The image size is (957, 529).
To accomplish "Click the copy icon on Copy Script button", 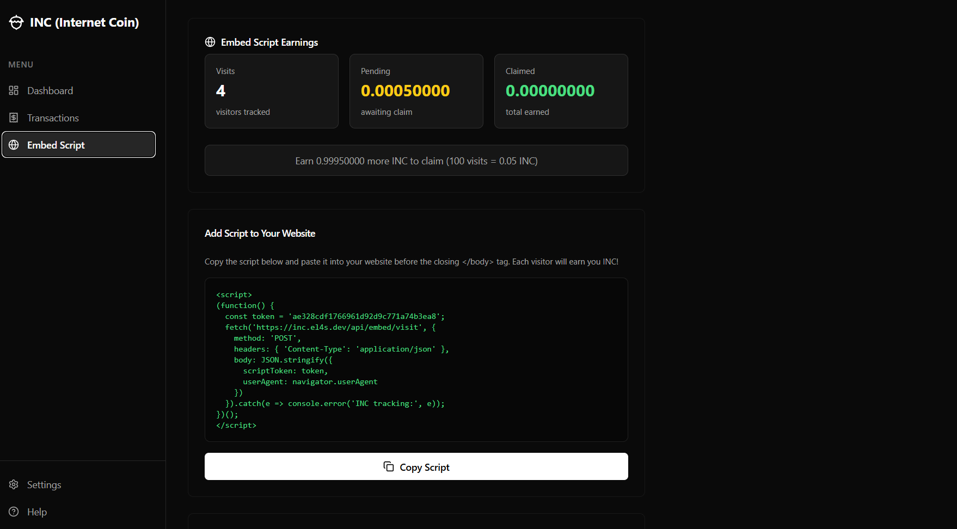I will [x=389, y=466].
